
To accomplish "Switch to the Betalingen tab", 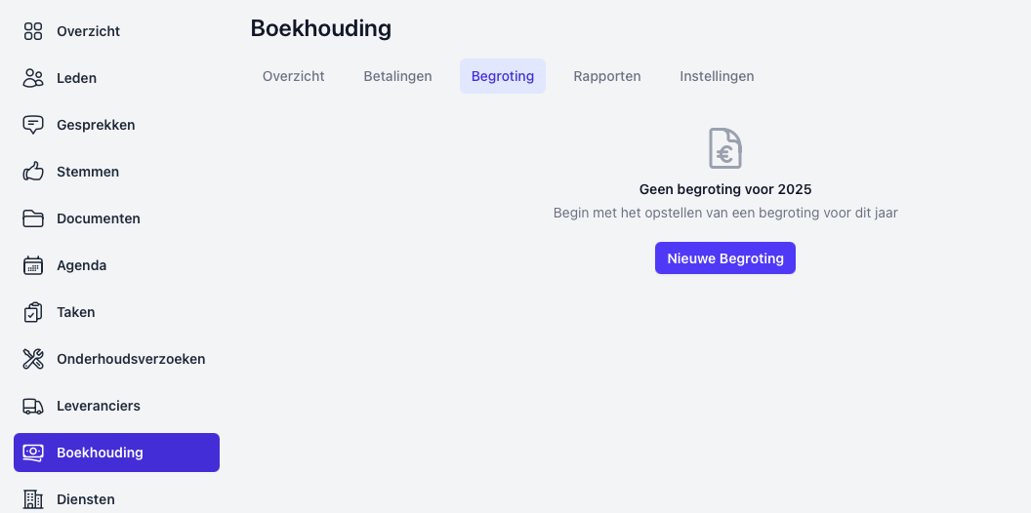I will tap(397, 76).
